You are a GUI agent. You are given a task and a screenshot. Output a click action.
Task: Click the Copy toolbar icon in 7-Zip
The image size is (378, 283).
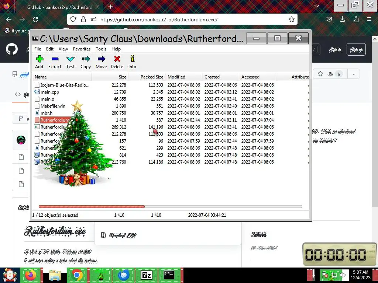pos(86,62)
